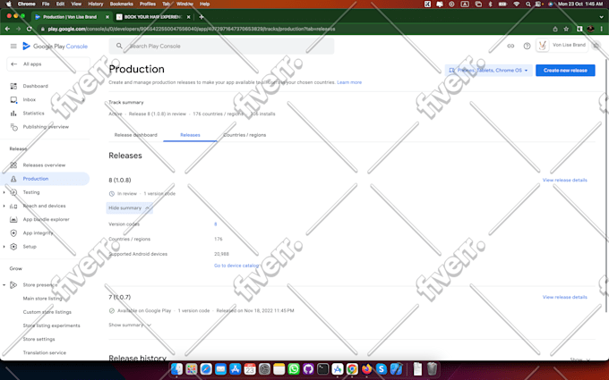
Task: Click the copy link icon in header
Action: tap(510, 46)
